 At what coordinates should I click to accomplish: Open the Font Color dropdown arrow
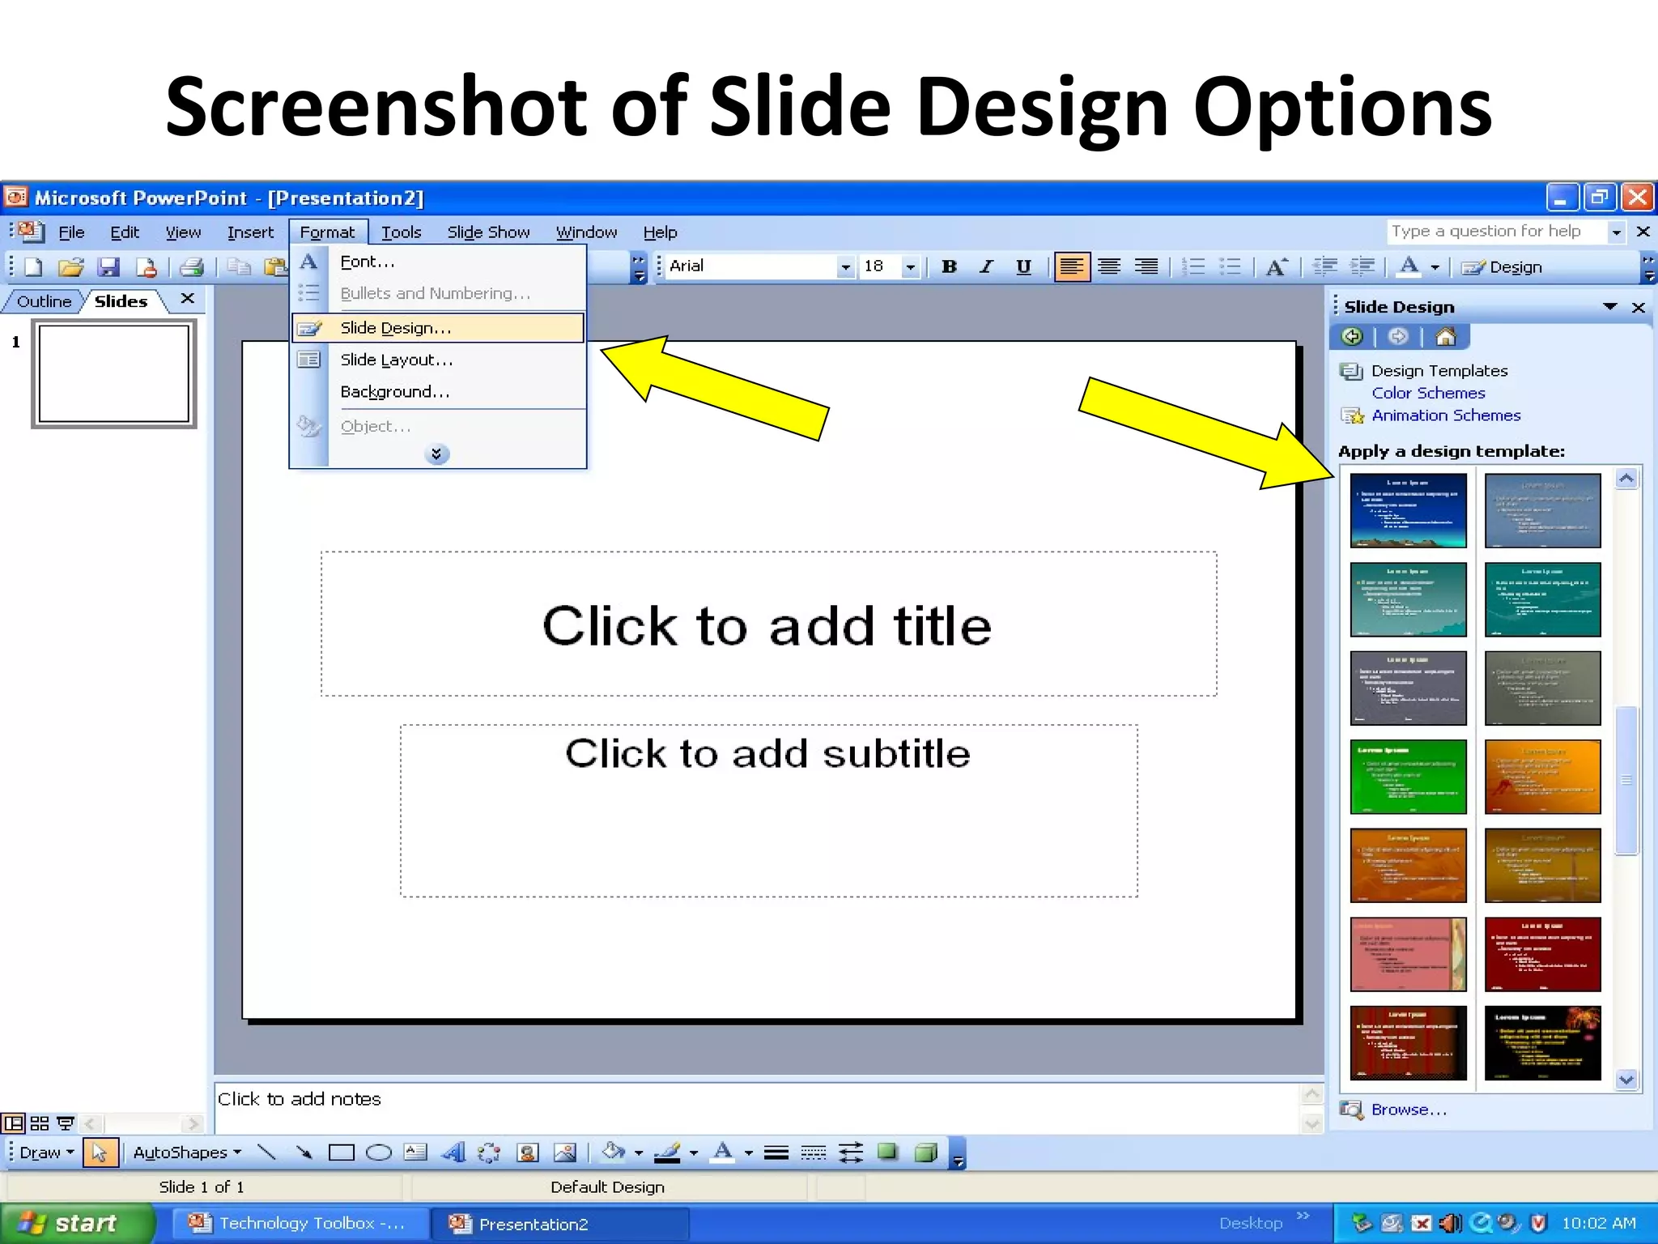[x=1435, y=267]
